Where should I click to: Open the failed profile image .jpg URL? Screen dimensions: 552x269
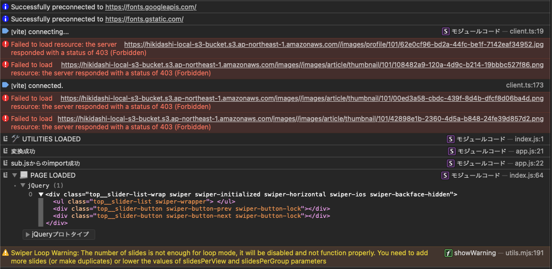(334, 44)
